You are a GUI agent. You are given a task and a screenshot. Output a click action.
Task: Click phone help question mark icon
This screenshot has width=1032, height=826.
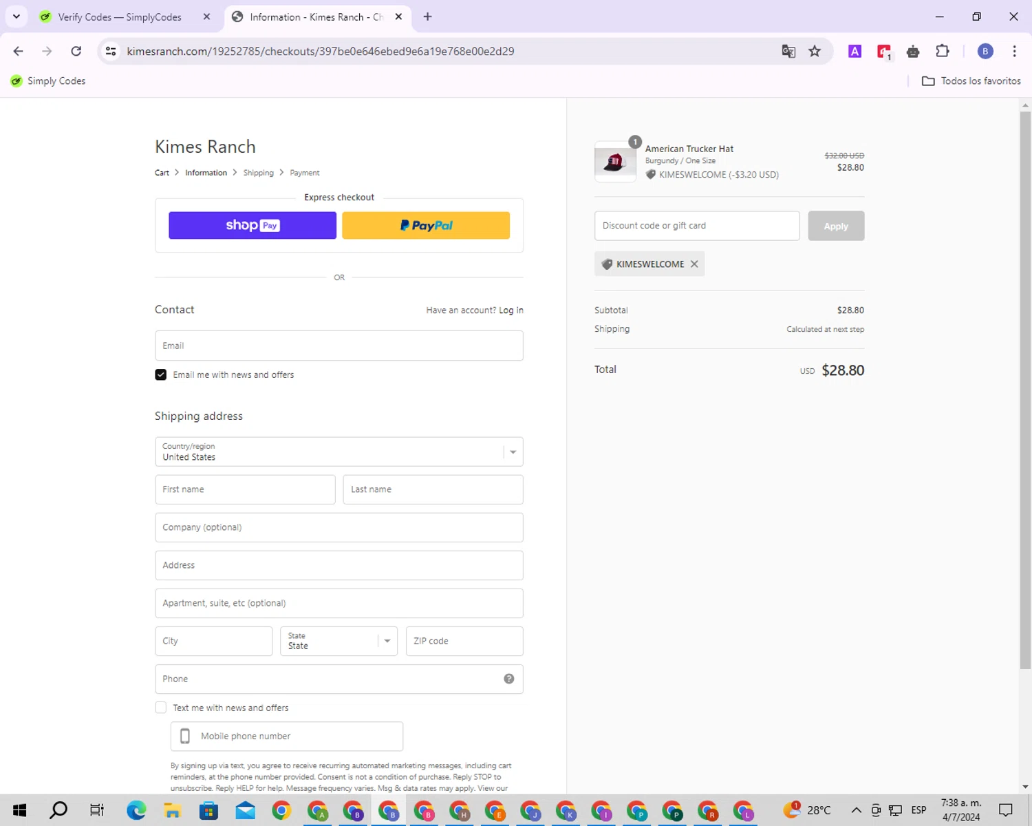509,679
